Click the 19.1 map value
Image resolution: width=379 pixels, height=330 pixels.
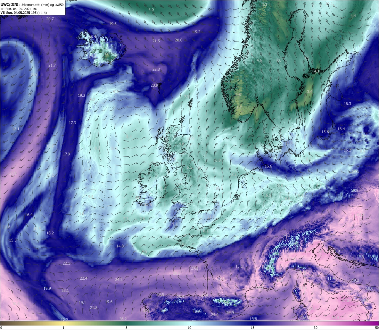click(x=82, y=302)
